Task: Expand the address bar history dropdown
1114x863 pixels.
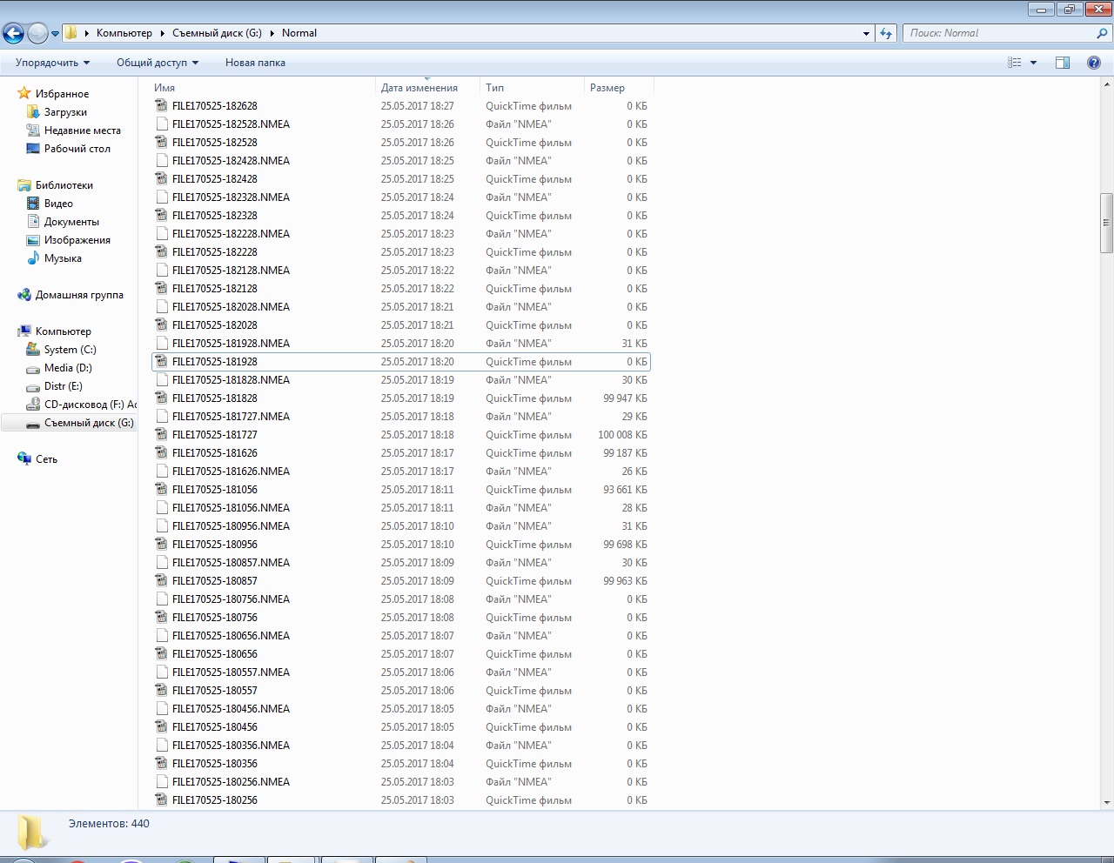Action: 866,34
